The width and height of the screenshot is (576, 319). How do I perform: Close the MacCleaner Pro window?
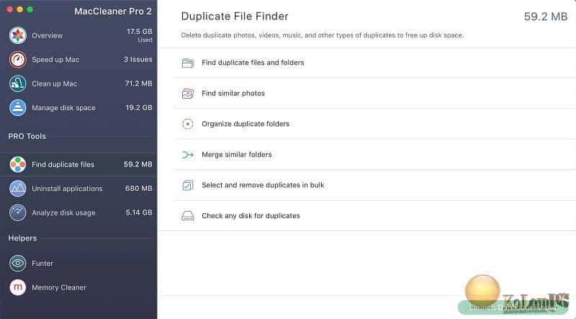(10, 10)
